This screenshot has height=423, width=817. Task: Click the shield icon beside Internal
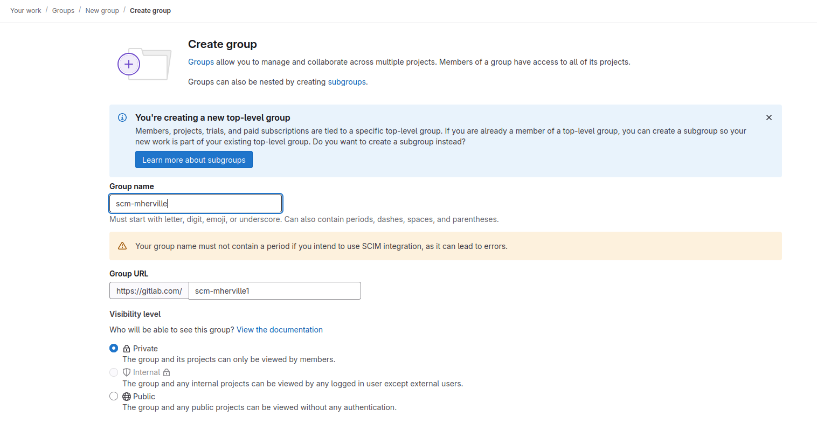click(127, 372)
